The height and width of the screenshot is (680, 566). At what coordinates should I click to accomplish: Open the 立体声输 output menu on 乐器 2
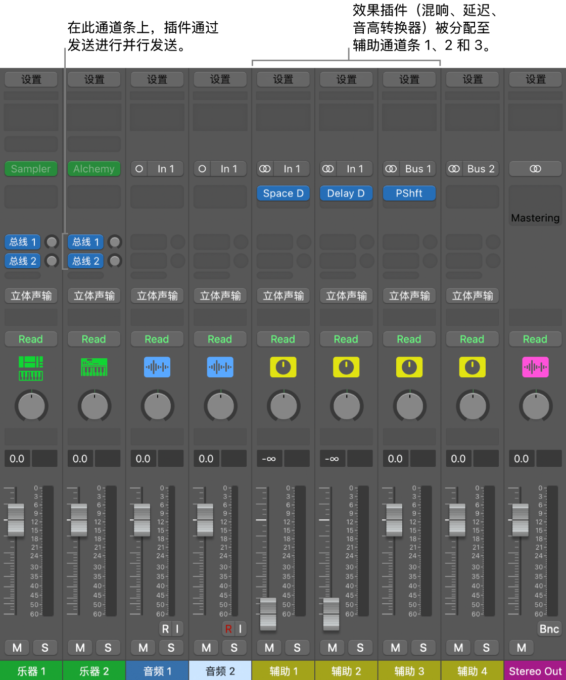[94, 296]
